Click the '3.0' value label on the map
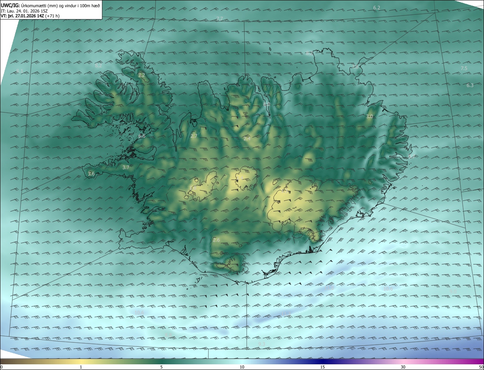The height and width of the screenshot is (370, 484). tap(369, 117)
